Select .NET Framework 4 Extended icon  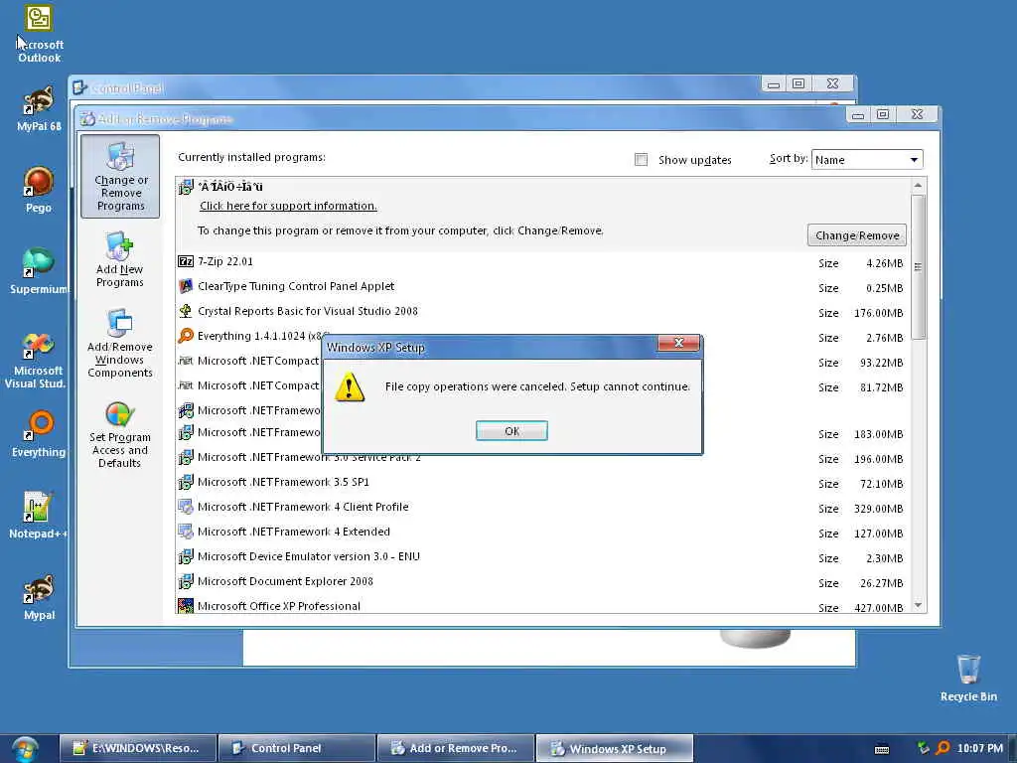click(x=186, y=532)
